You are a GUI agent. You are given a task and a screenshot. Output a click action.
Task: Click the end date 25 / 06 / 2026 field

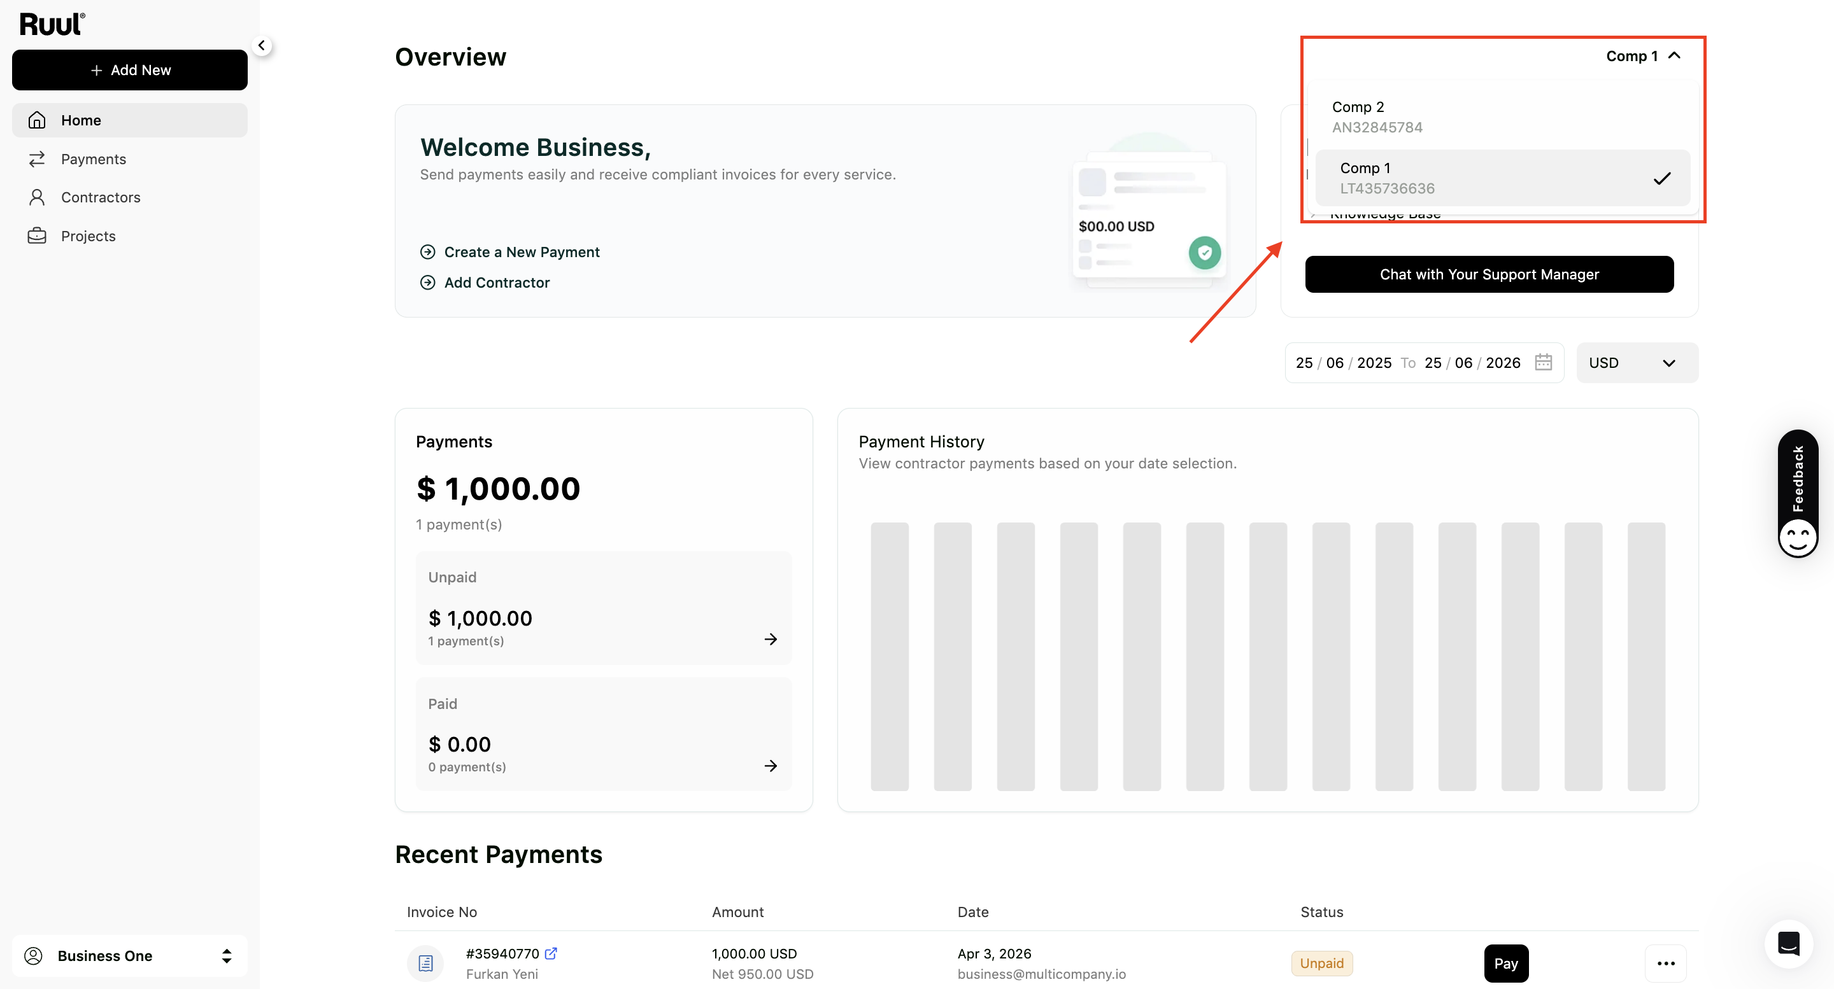coord(1472,362)
